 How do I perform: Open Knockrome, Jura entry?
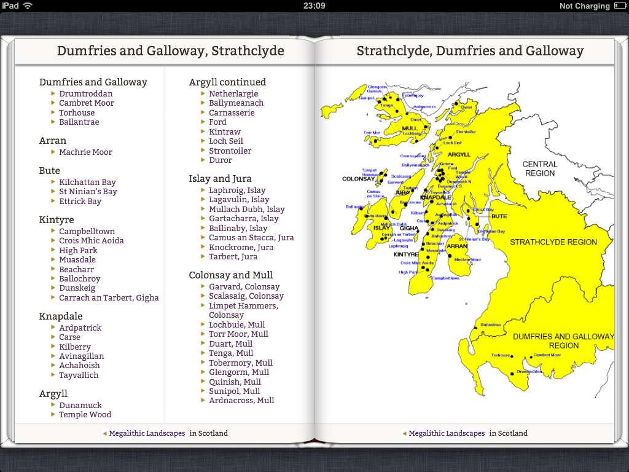click(x=241, y=247)
